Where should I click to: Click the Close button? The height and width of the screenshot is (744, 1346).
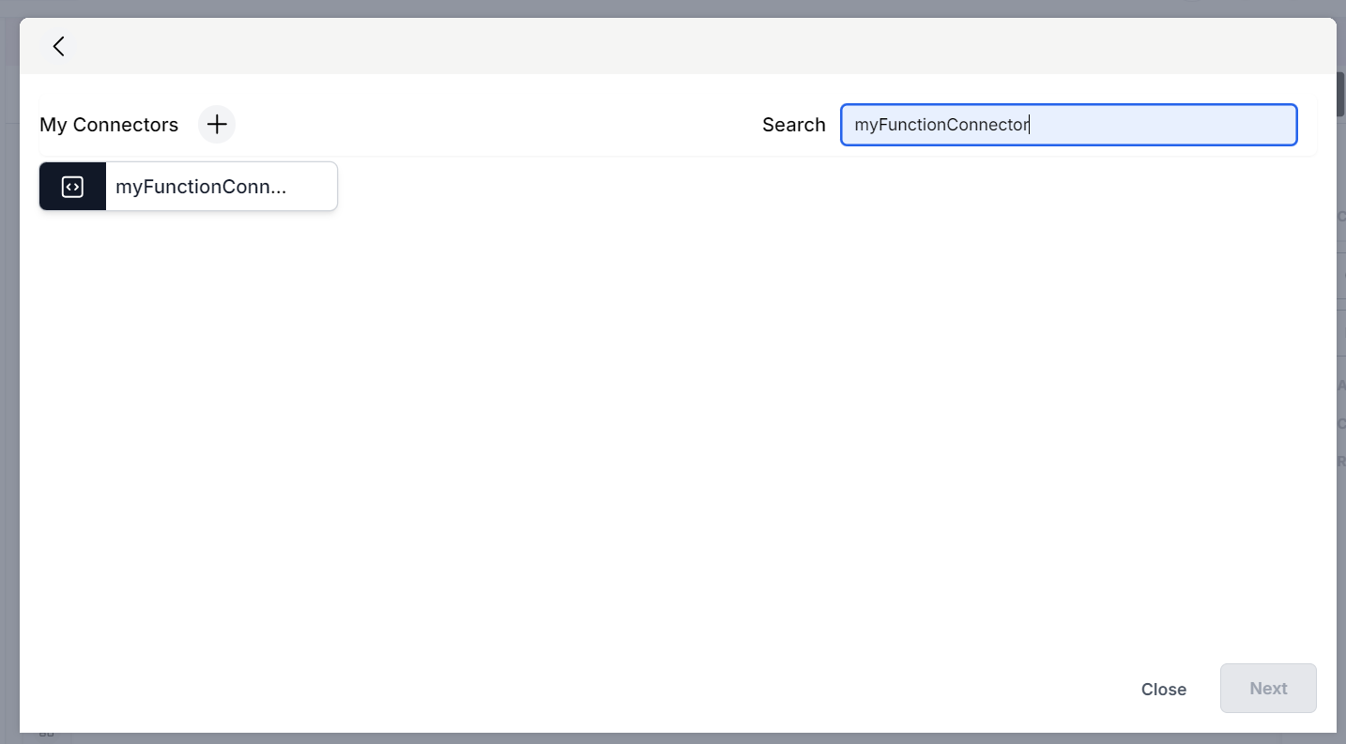(x=1164, y=689)
